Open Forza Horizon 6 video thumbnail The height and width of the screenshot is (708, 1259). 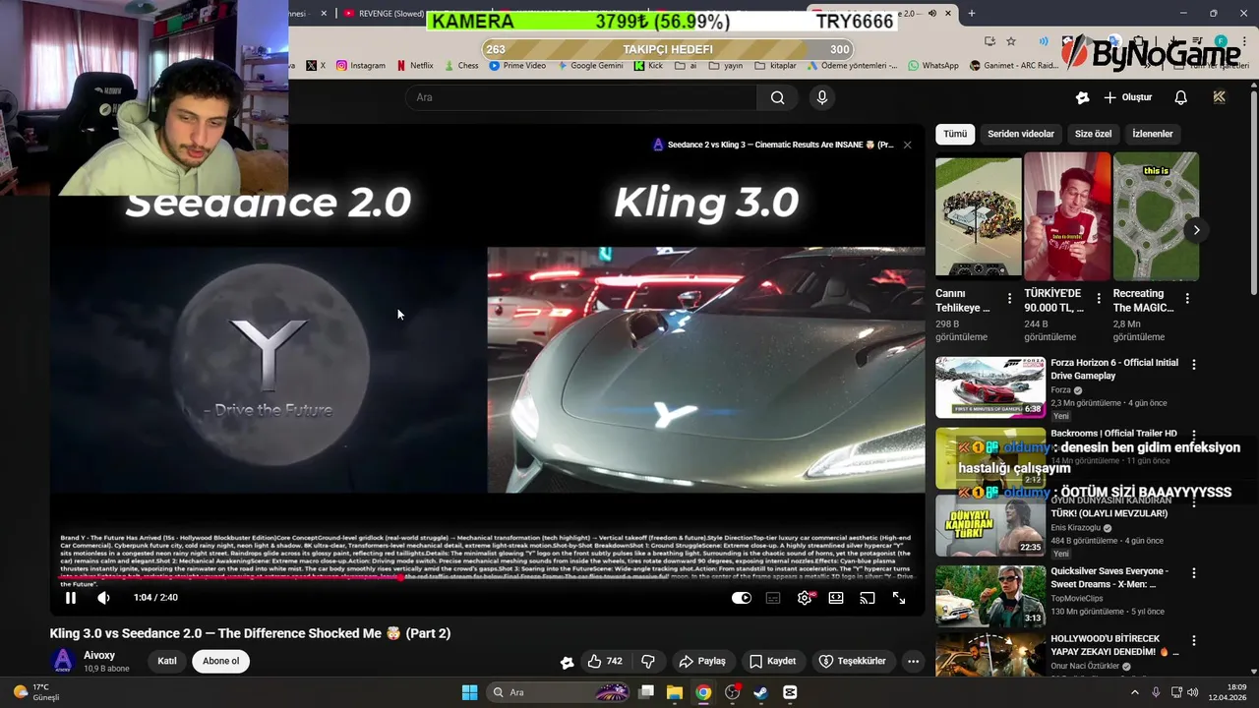coord(990,387)
